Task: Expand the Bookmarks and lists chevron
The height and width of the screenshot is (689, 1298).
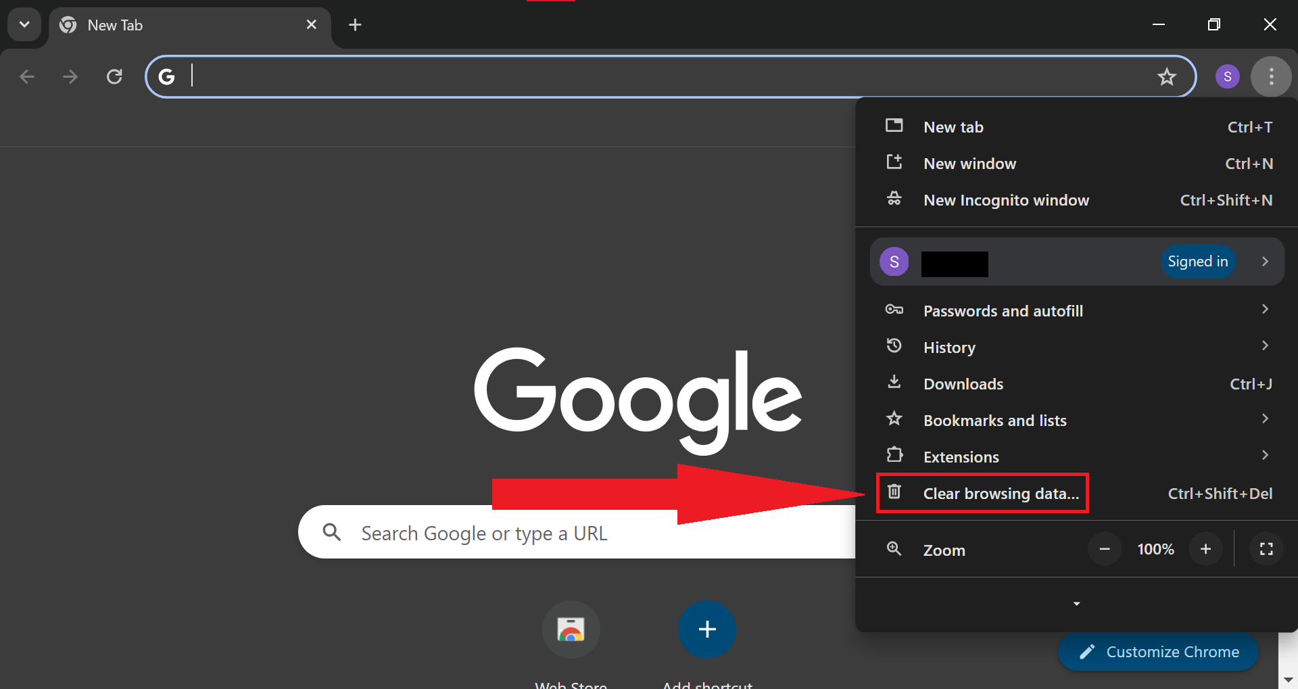Action: pyautogui.click(x=1265, y=419)
